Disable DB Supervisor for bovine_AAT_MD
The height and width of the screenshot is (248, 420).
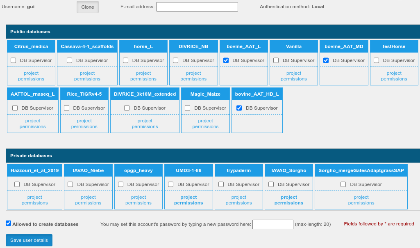(326, 60)
